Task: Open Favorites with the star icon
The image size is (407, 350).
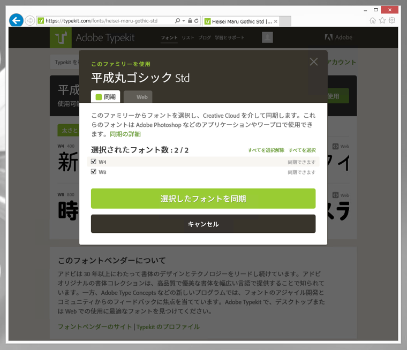Action: (382, 20)
